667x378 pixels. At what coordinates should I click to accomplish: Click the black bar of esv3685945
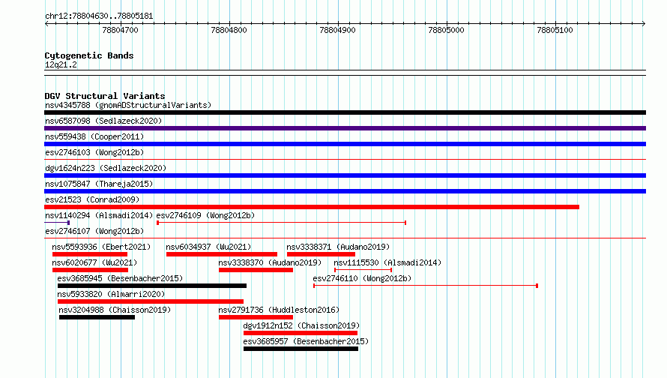[152, 286]
